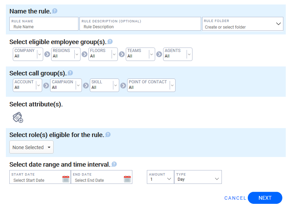Click into the Rule Name field
This screenshot has height=209, width=292.
tap(44, 27)
